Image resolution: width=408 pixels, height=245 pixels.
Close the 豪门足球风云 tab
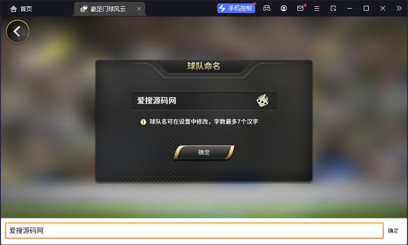point(139,9)
